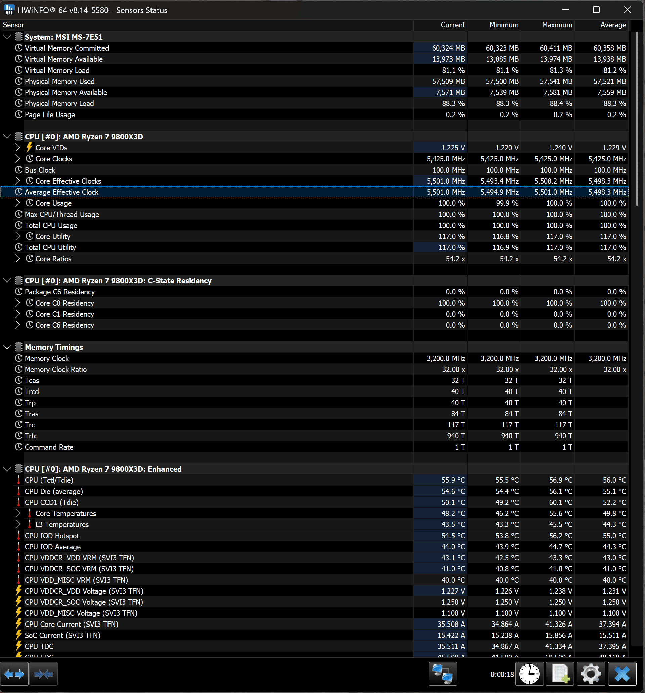Maximize the HWiNFO sensors window
This screenshot has width=645, height=693.
click(x=597, y=10)
